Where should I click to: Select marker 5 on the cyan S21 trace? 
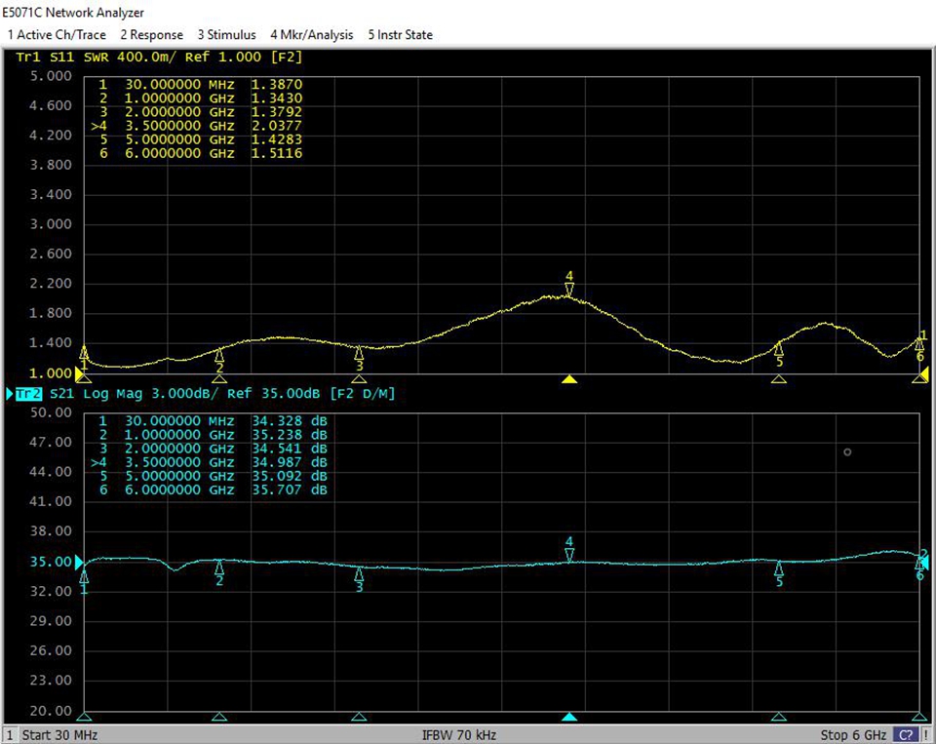(778, 569)
